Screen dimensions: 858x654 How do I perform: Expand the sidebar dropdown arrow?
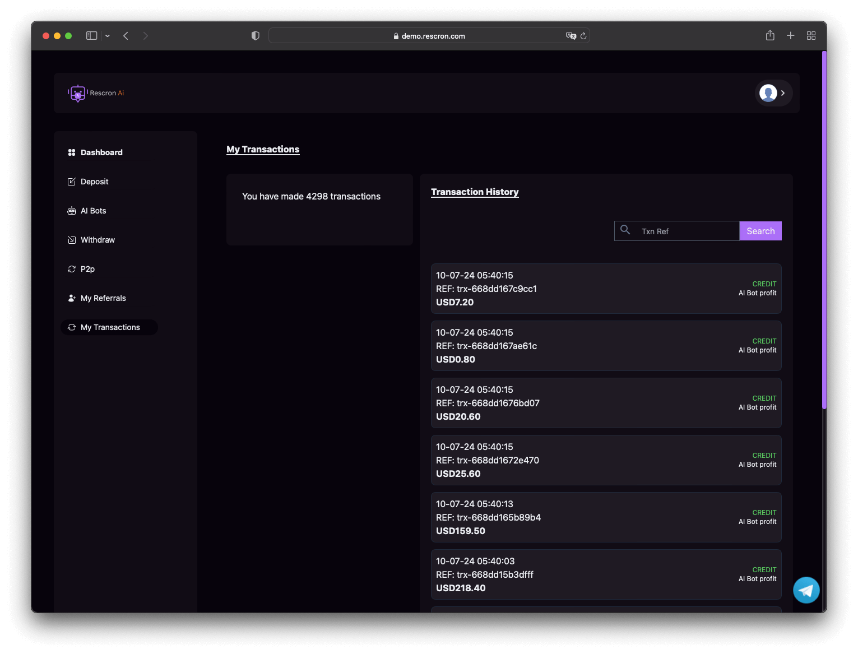[108, 36]
